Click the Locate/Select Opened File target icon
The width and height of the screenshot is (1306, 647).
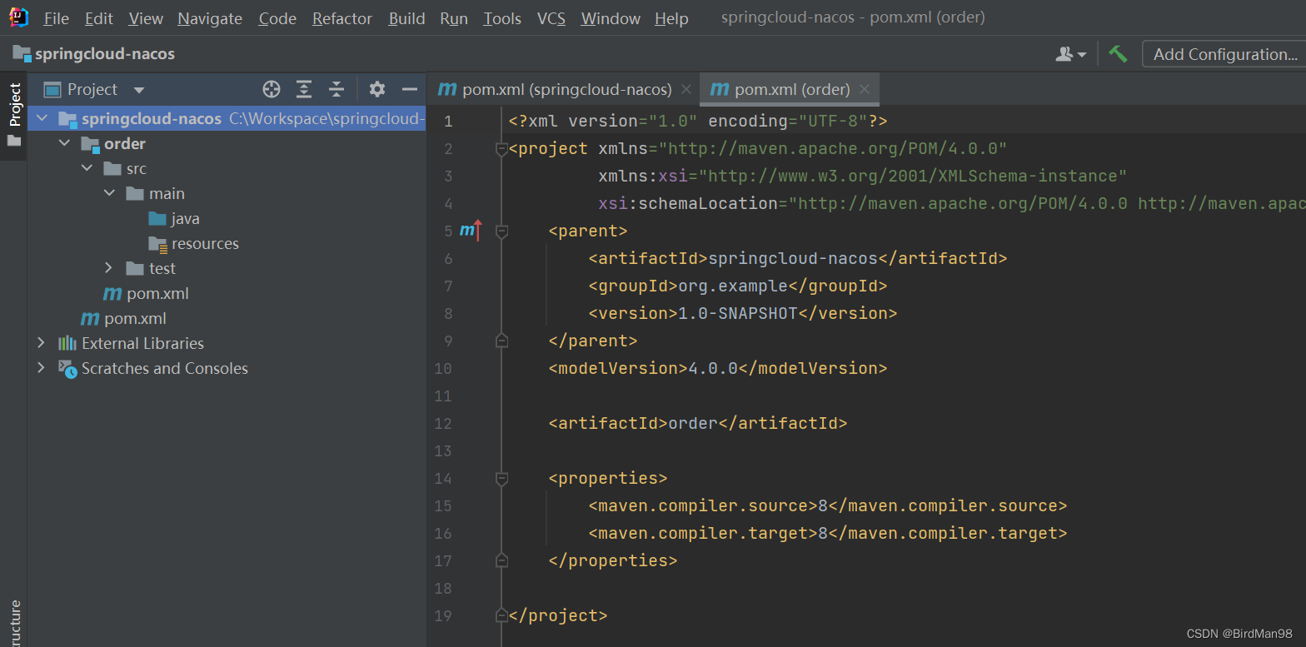pos(272,89)
